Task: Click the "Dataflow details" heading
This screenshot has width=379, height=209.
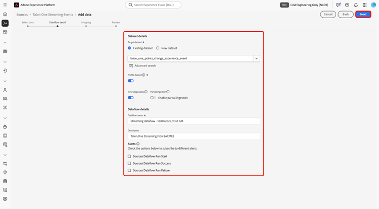Action: (x=138, y=109)
